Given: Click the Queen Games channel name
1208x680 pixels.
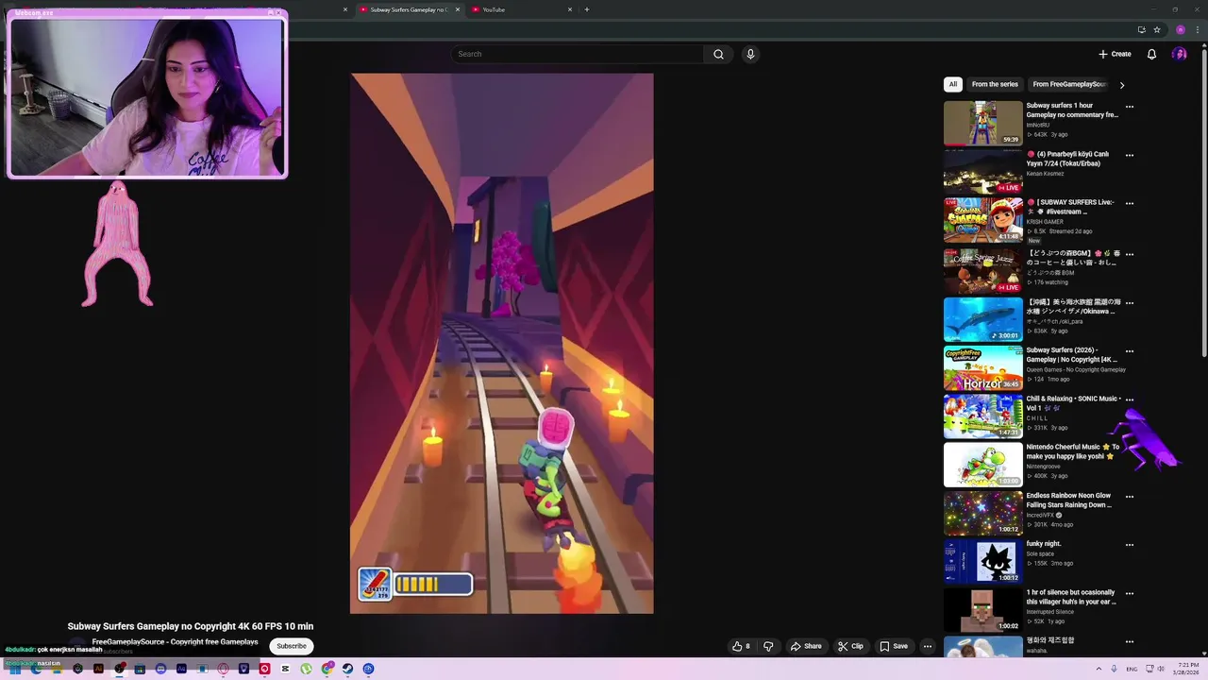Looking at the screenshot, I should (1076, 369).
